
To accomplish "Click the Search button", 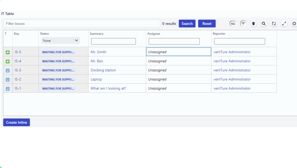I will click(187, 23).
